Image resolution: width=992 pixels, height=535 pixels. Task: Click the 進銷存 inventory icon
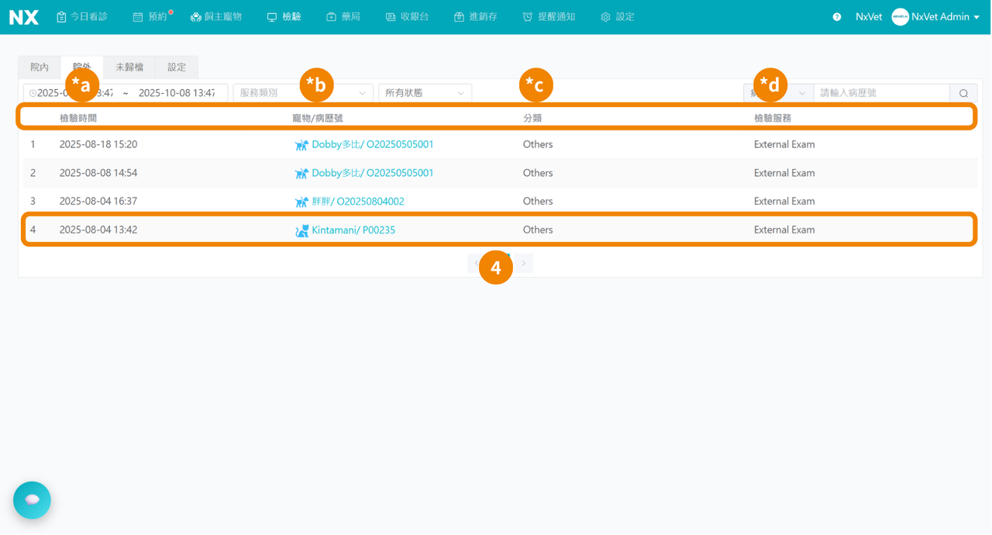(x=459, y=17)
